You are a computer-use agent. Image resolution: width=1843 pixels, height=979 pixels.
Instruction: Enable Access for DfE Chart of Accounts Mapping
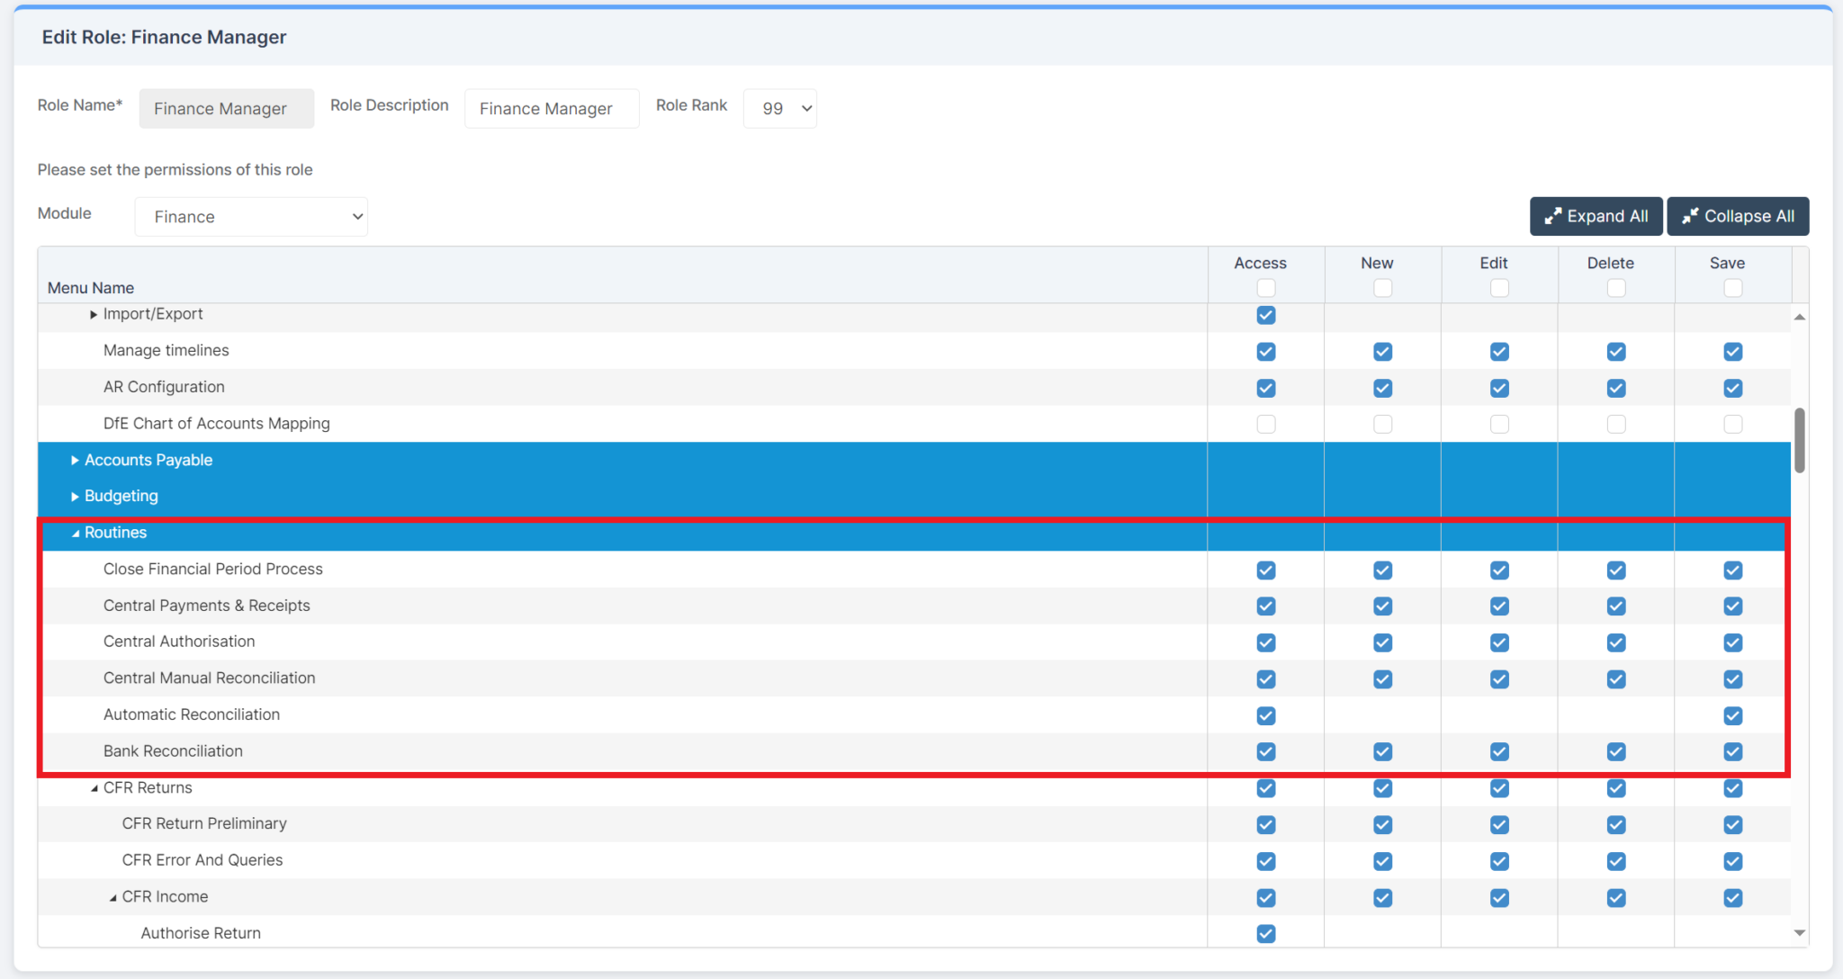point(1265,424)
